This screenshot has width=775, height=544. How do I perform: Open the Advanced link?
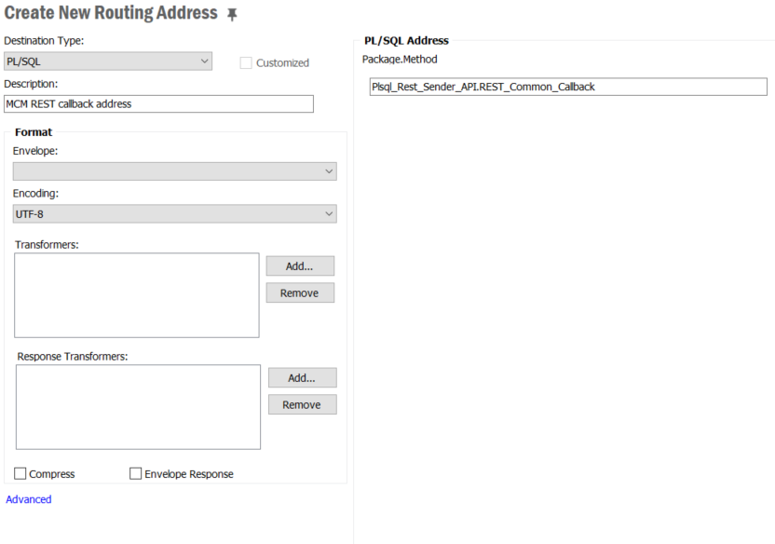pyautogui.click(x=29, y=499)
